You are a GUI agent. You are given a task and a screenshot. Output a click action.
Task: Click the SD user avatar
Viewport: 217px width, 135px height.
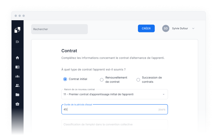166,28
